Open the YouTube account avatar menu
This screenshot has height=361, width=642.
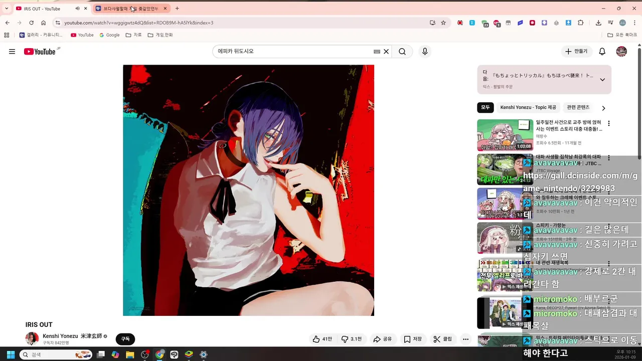click(621, 52)
